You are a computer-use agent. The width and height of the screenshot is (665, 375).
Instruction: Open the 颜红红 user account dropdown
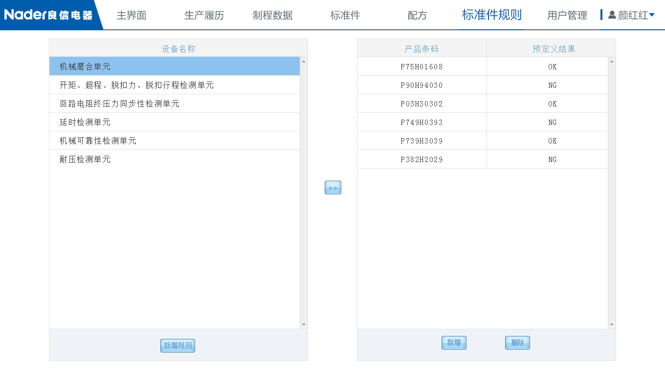click(636, 15)
